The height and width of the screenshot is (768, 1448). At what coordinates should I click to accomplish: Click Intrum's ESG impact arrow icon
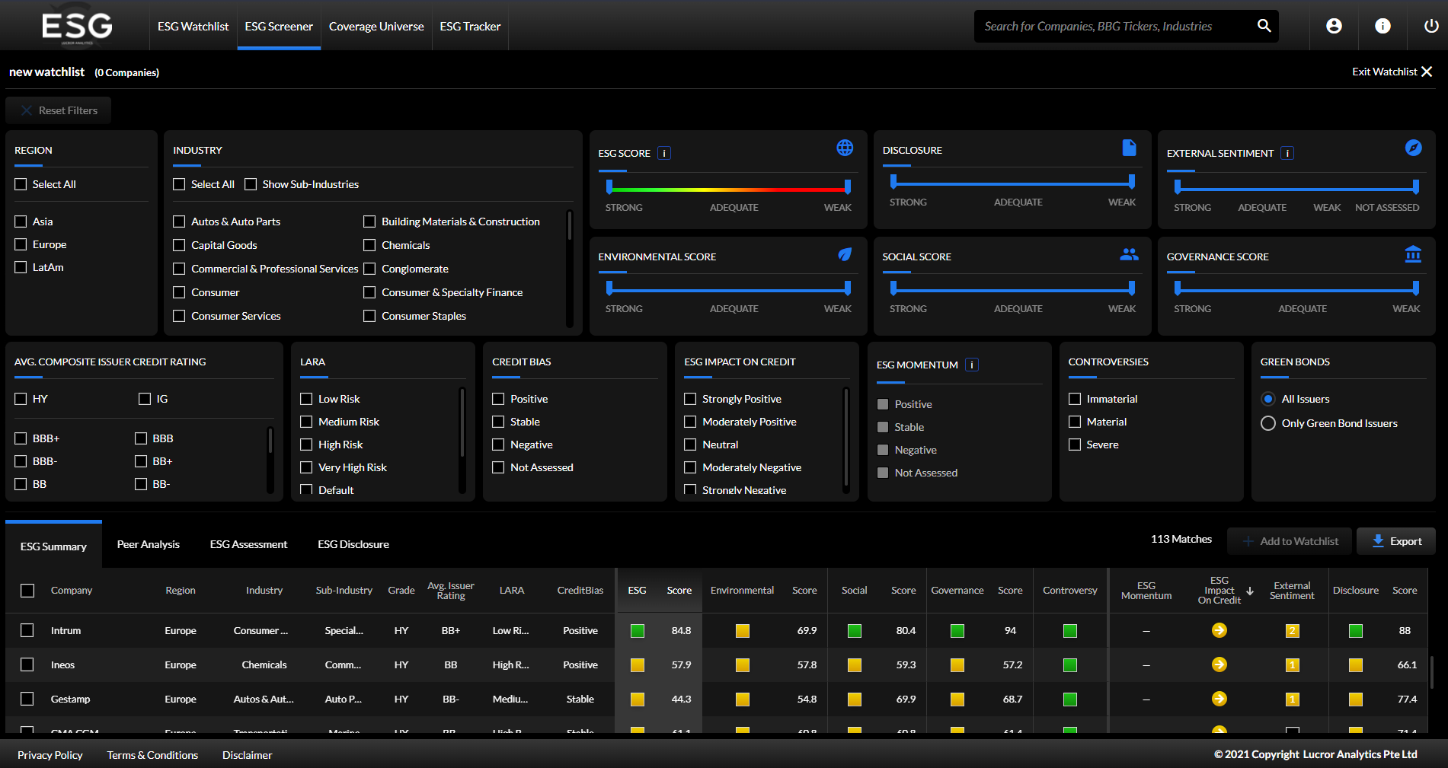click(x=1219, y=630)
